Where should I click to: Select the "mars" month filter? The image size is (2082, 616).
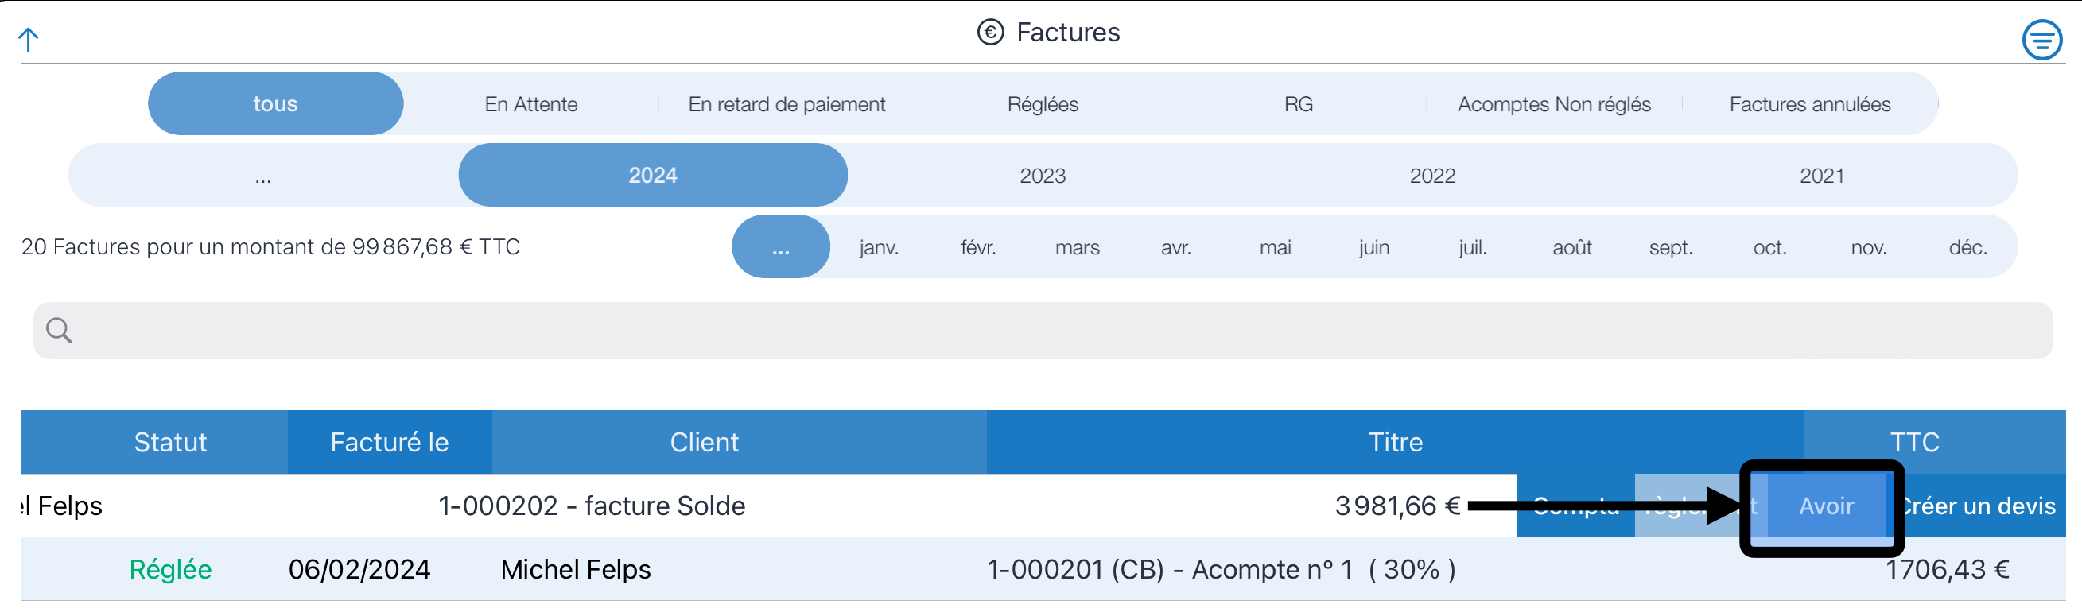(x=1077, y=247)
